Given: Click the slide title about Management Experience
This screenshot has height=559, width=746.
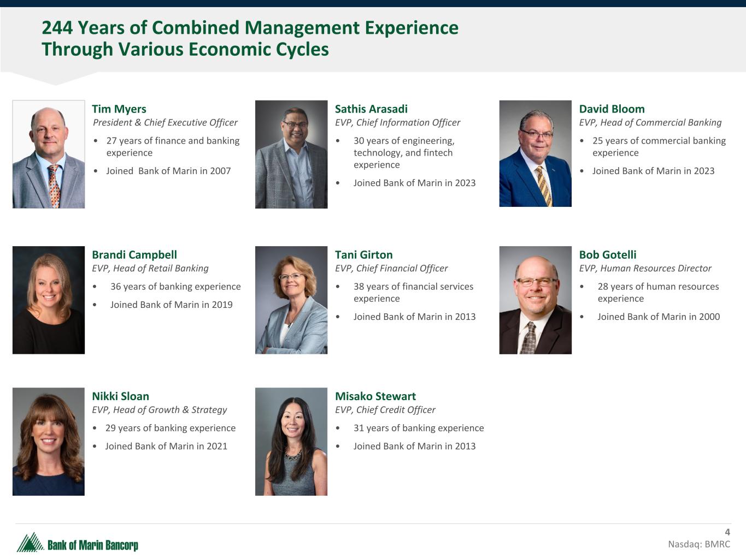Looking at the screenshot, I should tap(250, 38).
